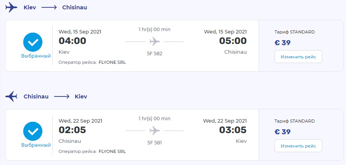Click the Выбранный label on the Kiev departure flight
Image resolution: width=346 pixels, height=165 pixels.
pyautogui.click(x=36, y=56)
